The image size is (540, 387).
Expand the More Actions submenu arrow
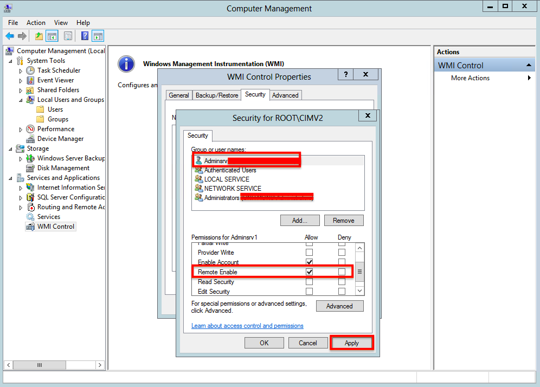529,78
